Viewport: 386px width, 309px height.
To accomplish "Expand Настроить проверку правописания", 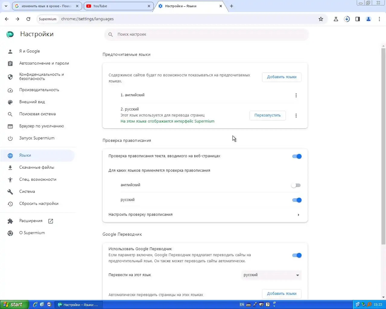I will (205, 215).
